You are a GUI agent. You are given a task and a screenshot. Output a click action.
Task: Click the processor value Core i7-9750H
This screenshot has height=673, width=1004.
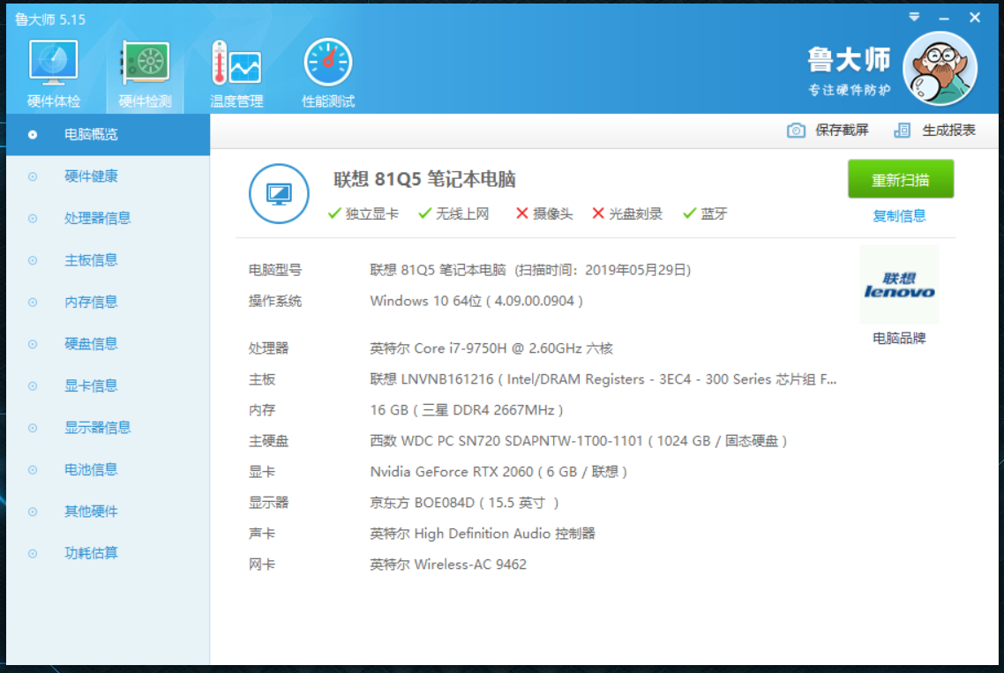pos(491,348)
